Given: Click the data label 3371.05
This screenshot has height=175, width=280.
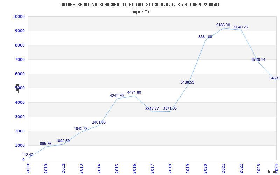Looking at the screenshot, I should [x=170, y=108].
